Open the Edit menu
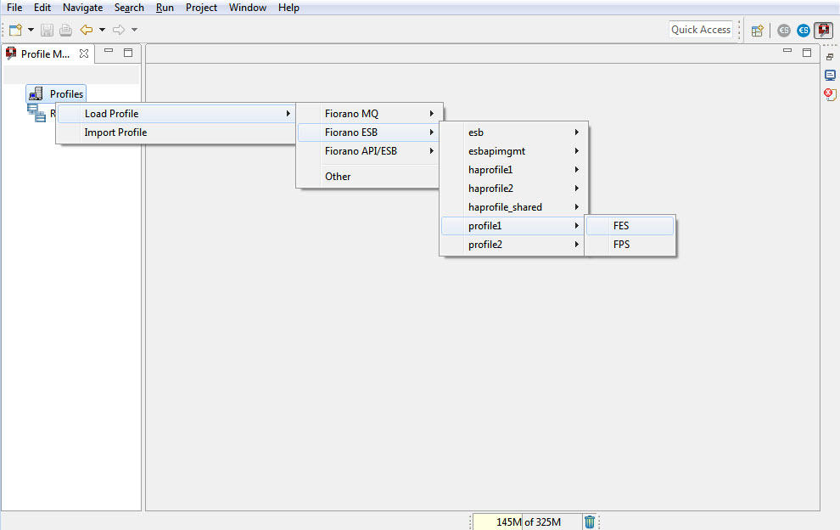The height and width of the screenshot is (530, 840). click(42, 8)
